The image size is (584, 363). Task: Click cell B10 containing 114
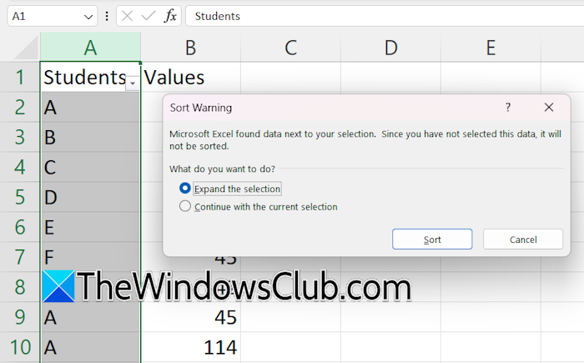[191, 347]
